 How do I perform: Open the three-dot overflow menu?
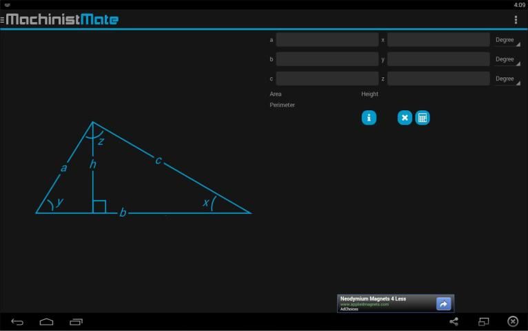pyautogui.click(x=516, y=19)
